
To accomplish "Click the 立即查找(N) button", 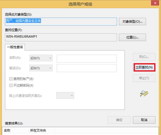I will 144,67.
